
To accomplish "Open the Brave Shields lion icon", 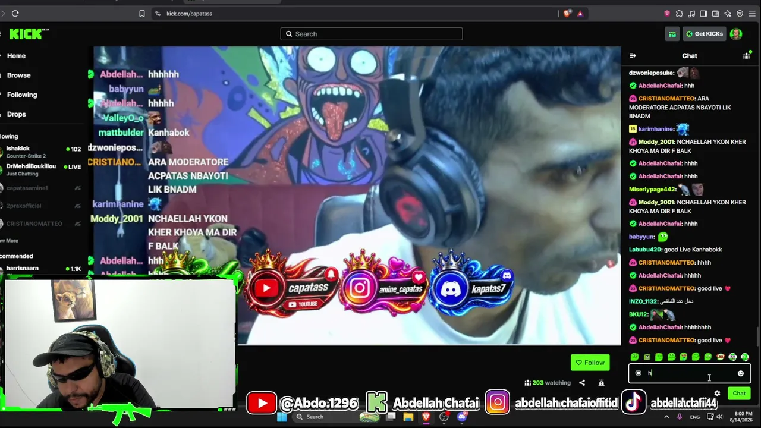I will pos(567,14).
